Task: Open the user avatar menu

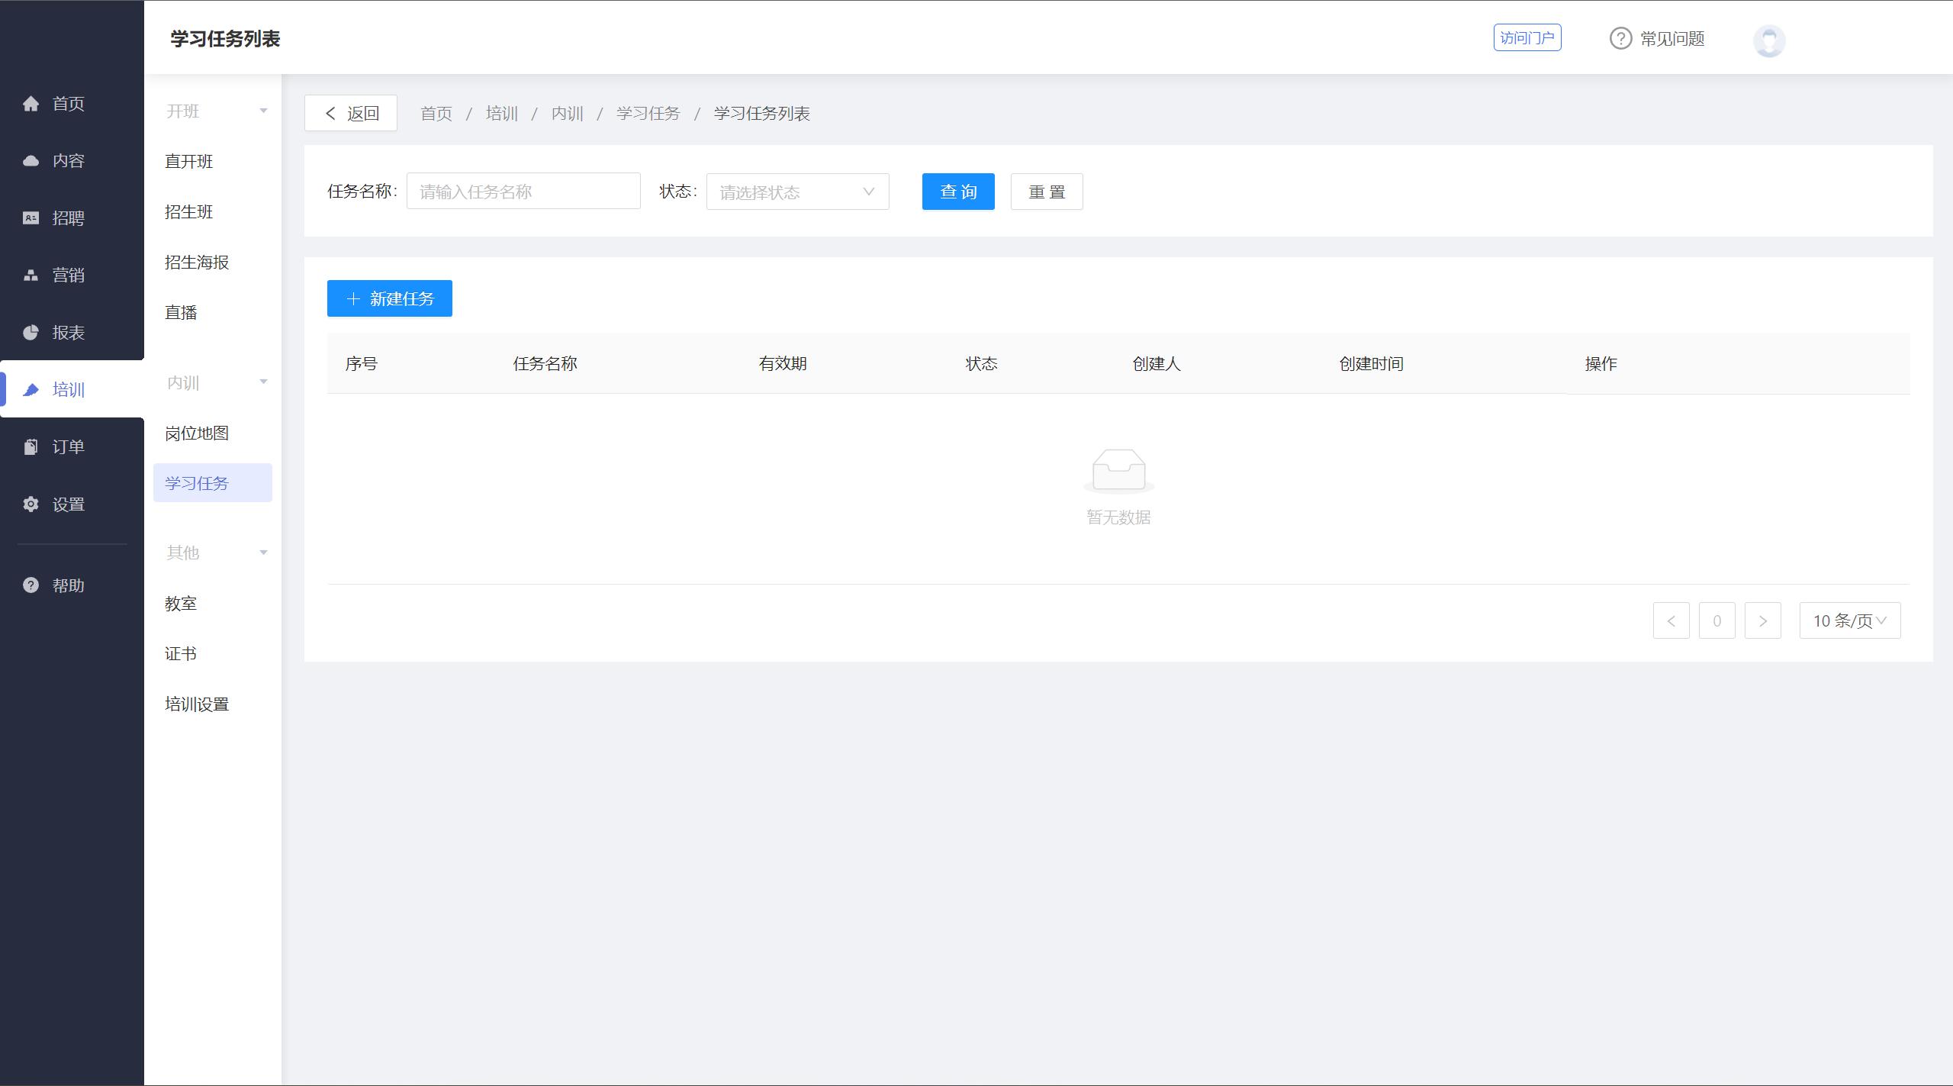Action: click(1768, 40)
